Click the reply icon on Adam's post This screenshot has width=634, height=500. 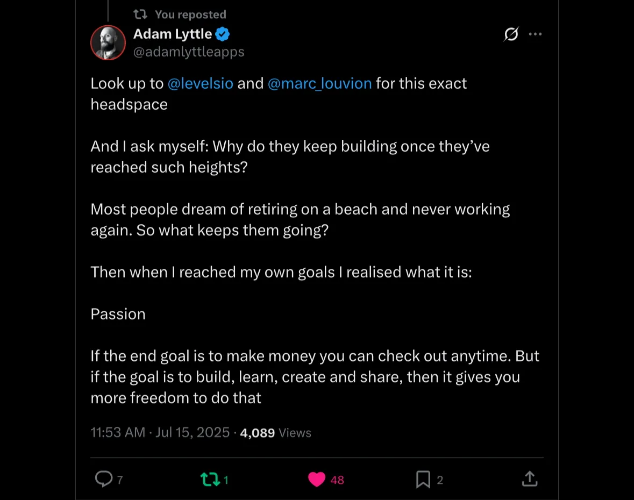point(103,478)
